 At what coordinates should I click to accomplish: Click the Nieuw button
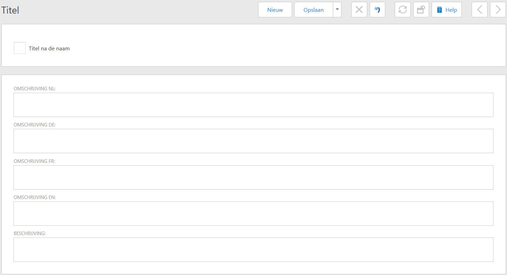275,10
